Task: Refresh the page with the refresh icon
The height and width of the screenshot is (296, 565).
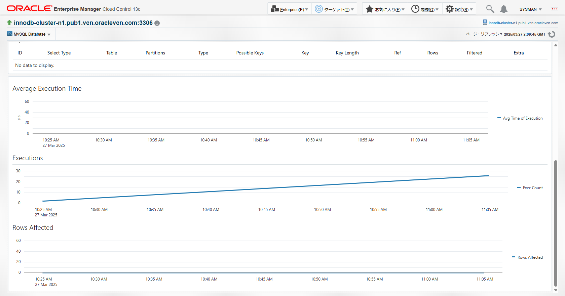Action: [x=552, y=34]
